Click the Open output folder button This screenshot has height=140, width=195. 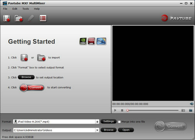[126, 130]
